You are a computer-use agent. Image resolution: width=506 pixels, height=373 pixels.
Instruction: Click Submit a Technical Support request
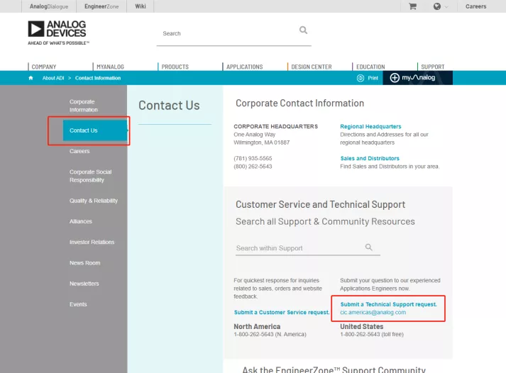coord(388,304)
